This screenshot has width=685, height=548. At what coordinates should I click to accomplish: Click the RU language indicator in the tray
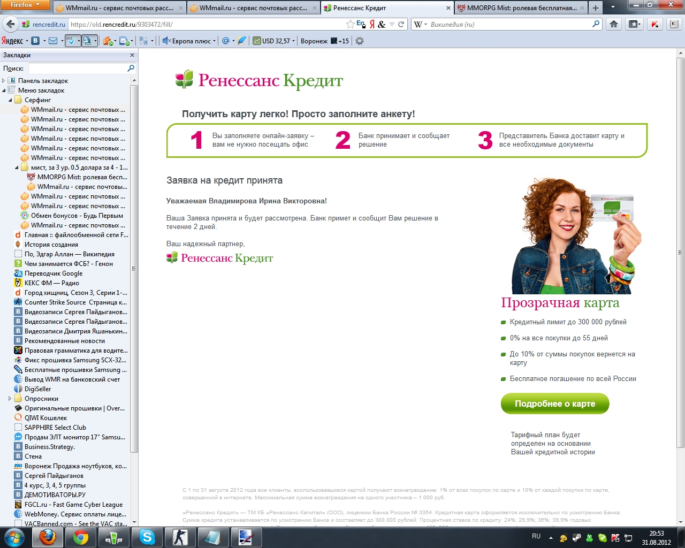pos(536,536)
